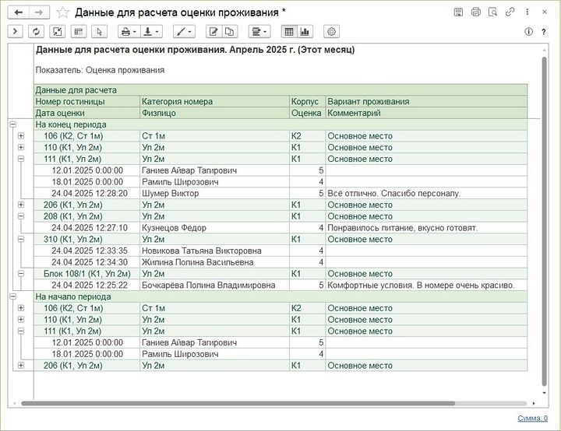Open report settings gear

[332, 32]
